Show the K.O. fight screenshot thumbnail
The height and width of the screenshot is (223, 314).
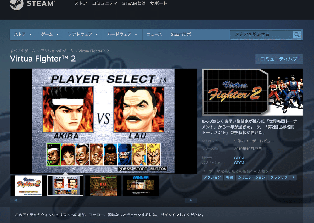coord(103,186)
